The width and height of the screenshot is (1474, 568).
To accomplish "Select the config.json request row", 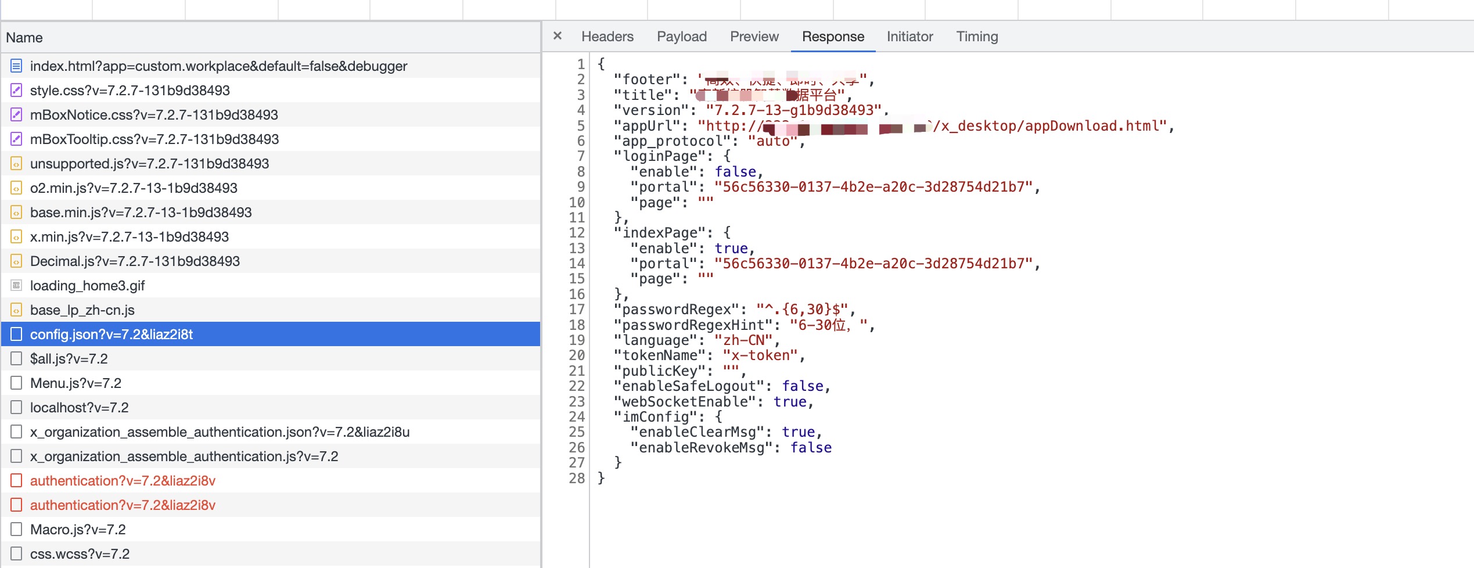I will (112, 335).
